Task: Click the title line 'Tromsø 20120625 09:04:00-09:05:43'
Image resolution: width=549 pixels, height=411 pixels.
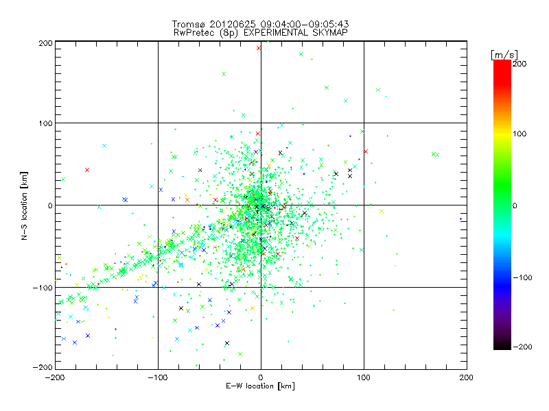Action: 260,24
